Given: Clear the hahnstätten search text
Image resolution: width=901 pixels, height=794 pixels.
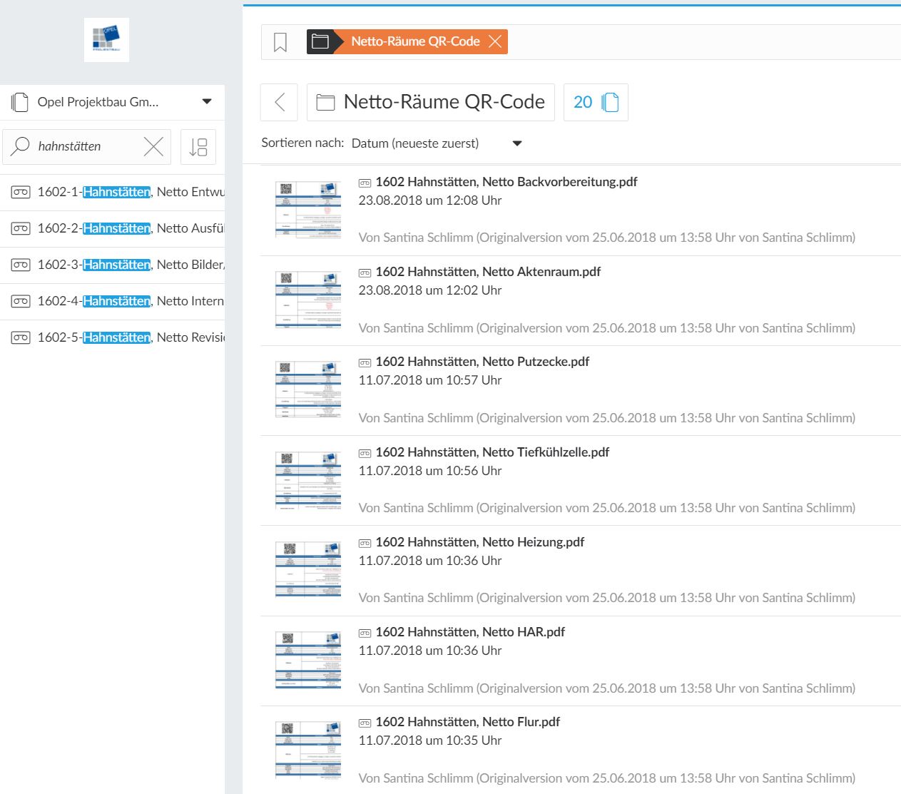Looking at the screenshot, I should (x=153, y=146).
